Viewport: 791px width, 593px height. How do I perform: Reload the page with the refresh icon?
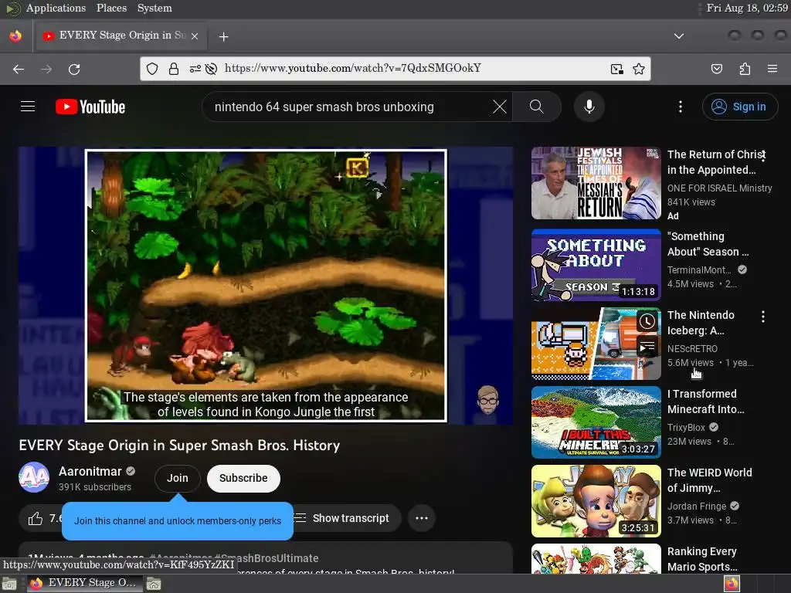[x=74, y=69]
